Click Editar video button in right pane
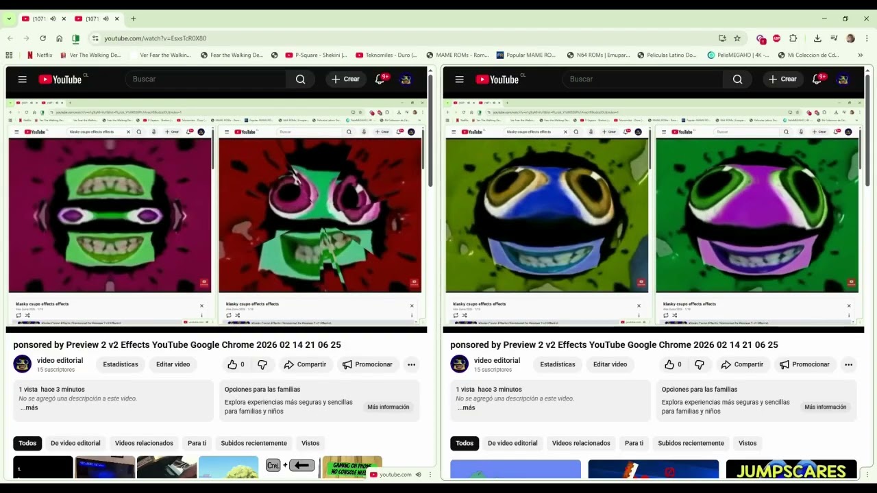The width and height of the screenshot is (877, 493). coord(610,364)
